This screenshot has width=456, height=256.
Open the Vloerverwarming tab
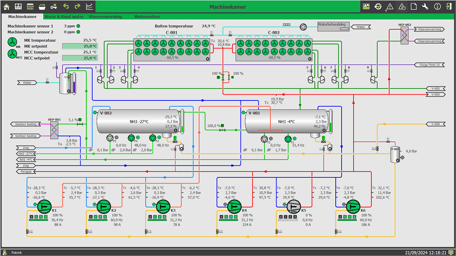105,16
